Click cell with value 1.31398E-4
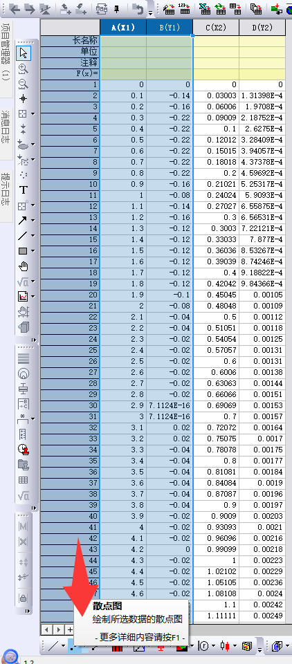The image size is (292, 664). pyautogui.click(x=262, y=95)
